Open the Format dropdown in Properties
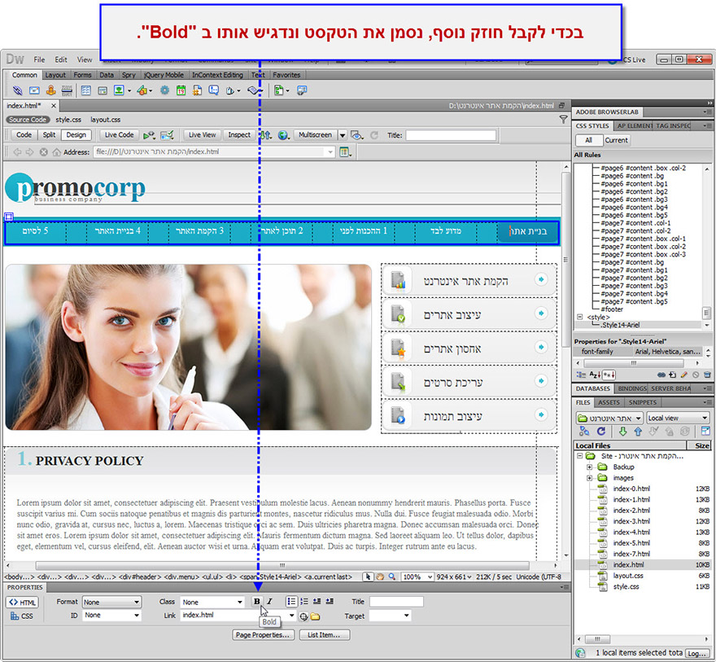 pos(111,602)
